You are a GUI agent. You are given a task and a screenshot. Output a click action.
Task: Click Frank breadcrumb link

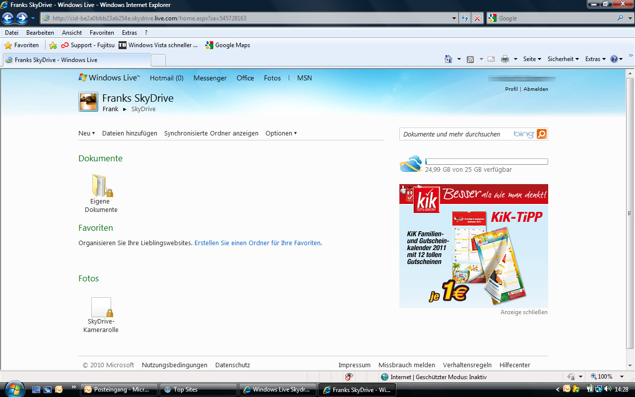[x=111, y=109]
